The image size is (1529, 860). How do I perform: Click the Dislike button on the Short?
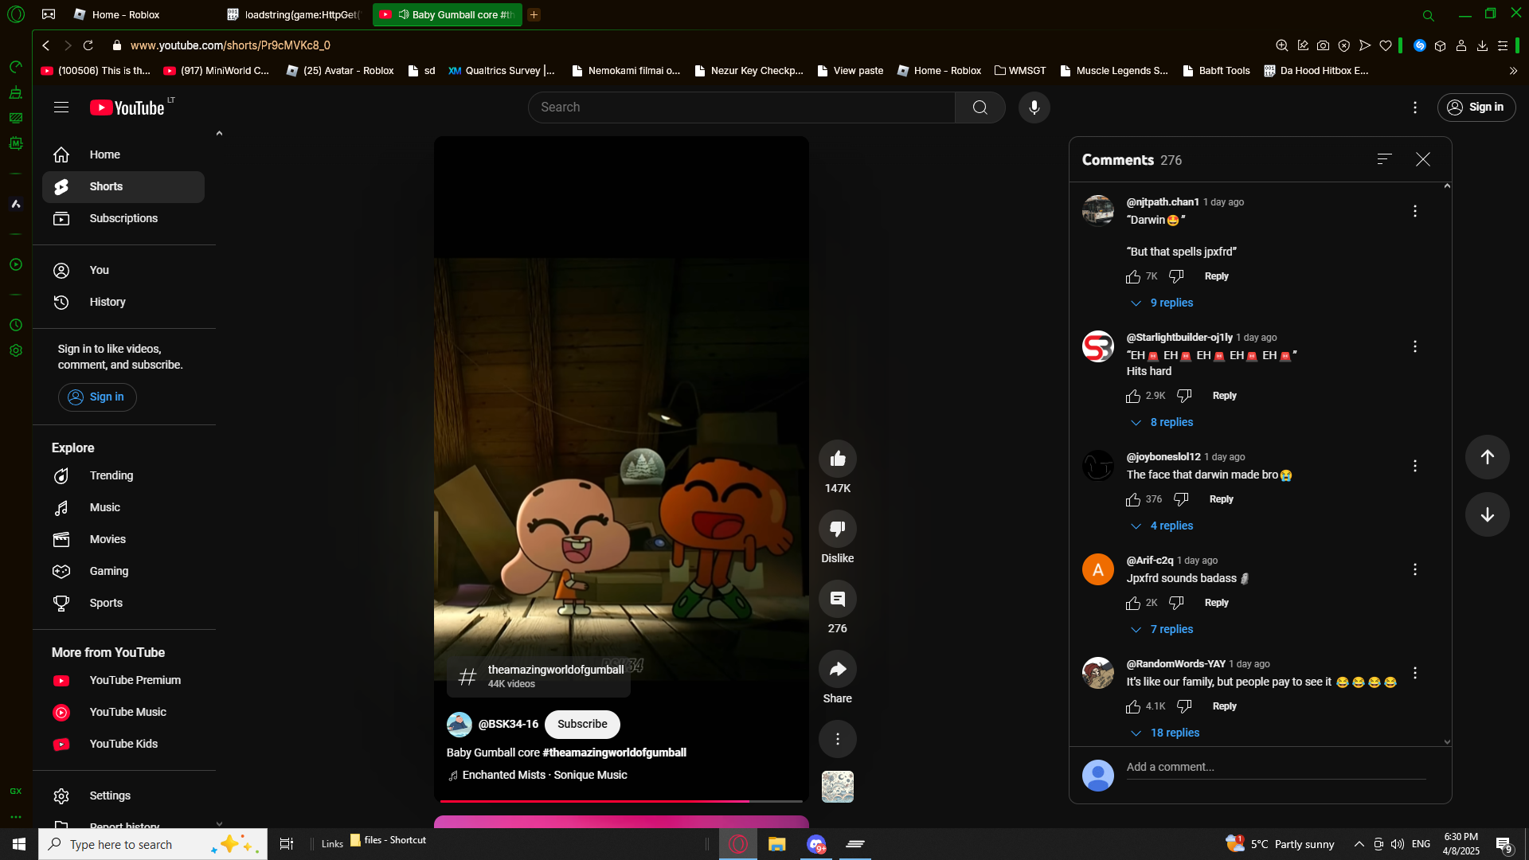837,529
